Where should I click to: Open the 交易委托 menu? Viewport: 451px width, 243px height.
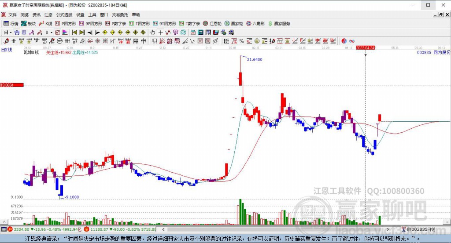click(x=120, y=15)
